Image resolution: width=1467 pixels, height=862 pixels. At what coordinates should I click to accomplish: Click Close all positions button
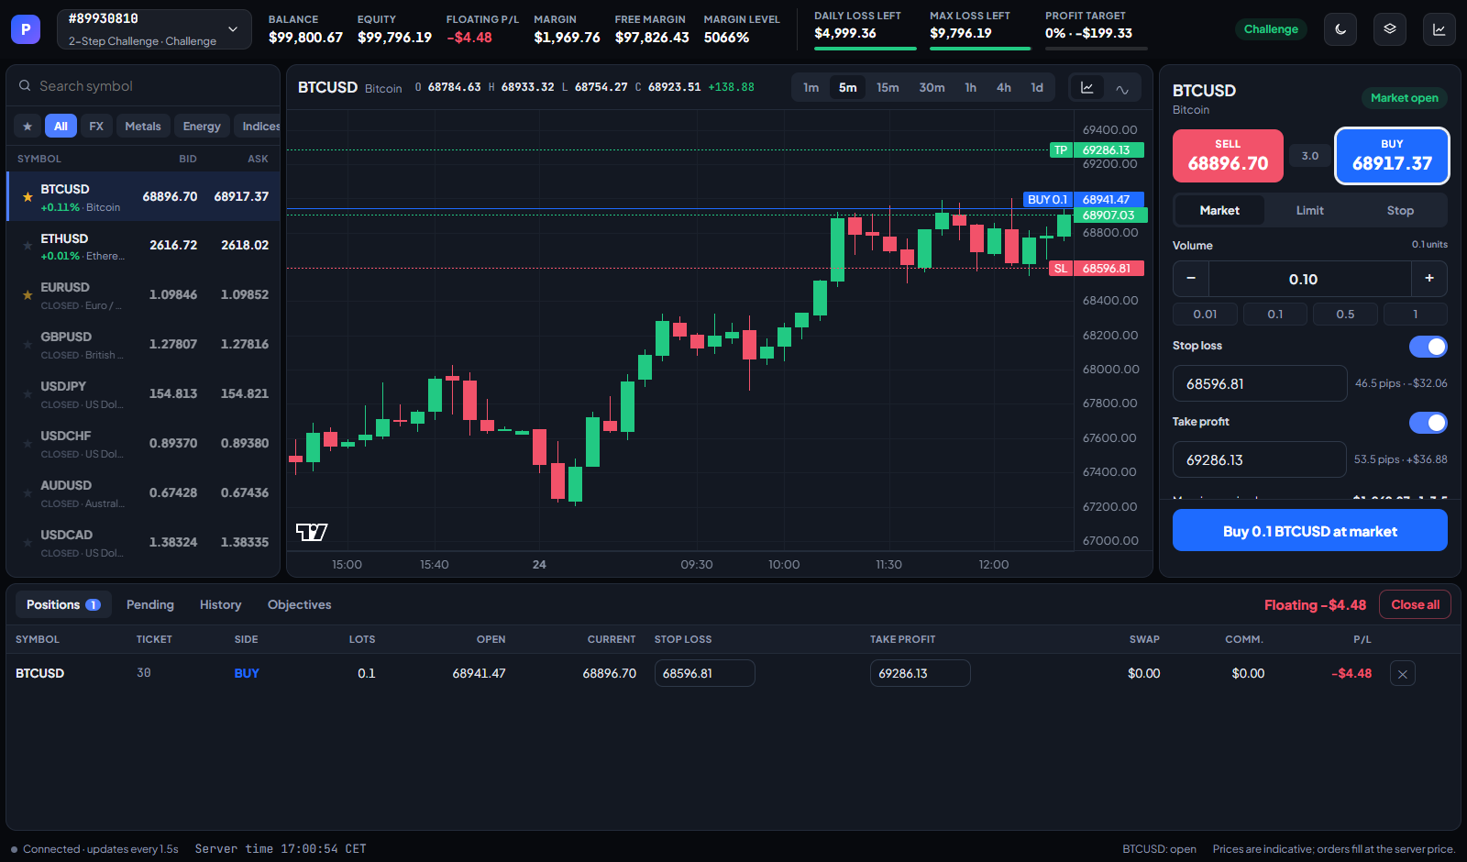(x=1415, y=605)
